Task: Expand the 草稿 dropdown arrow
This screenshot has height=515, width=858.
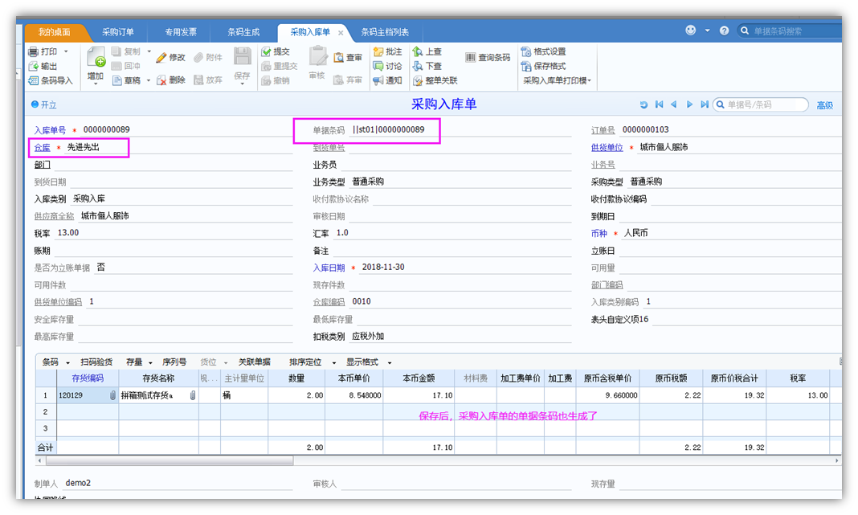Action: click(x=149, y=81)
